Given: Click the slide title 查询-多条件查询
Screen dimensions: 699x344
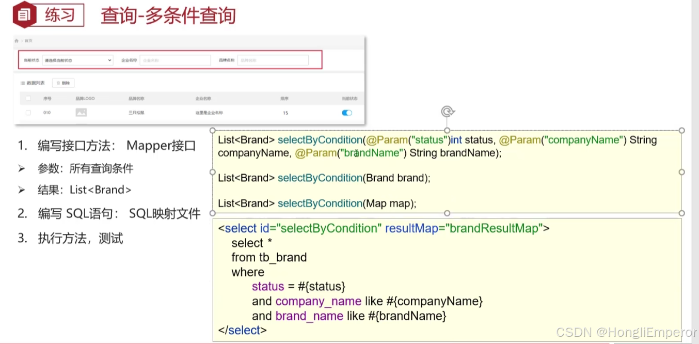Looking at the screenshot, I should (168, 15).
